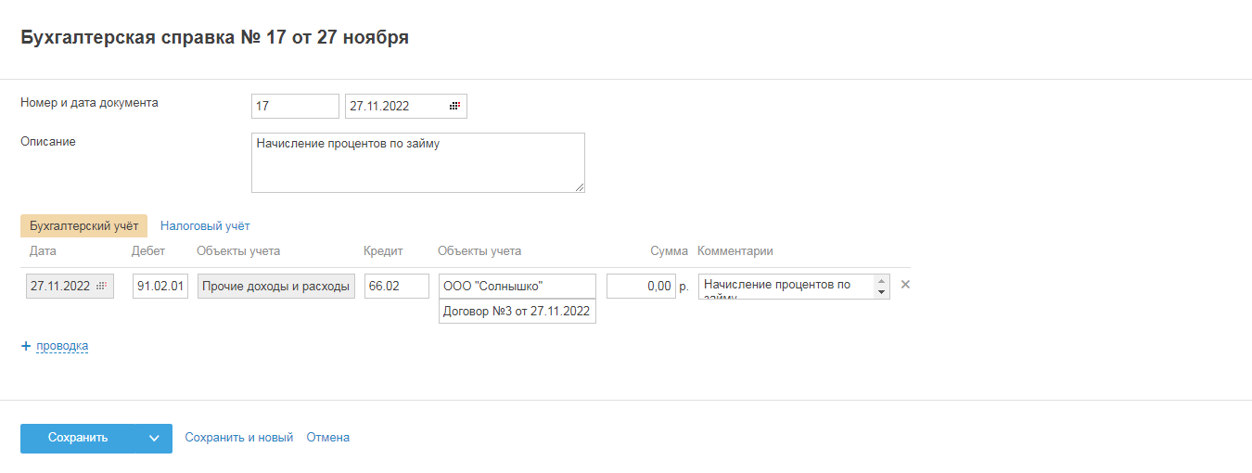Add a new row via the проводка link
This screenshot has height=473, width=1252.
(62, 346)
